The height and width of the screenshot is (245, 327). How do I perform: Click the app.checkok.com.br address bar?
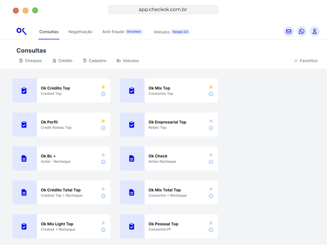[x=163, y=10]
